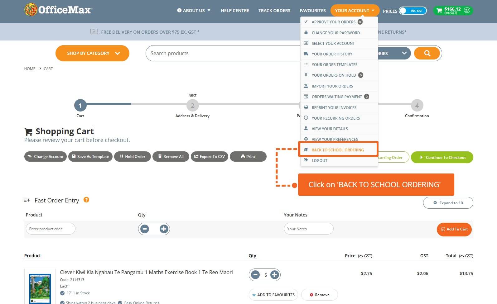Click step 2 Address & Delivery marker
497x304 pixels.
click(x=192, y=106)
